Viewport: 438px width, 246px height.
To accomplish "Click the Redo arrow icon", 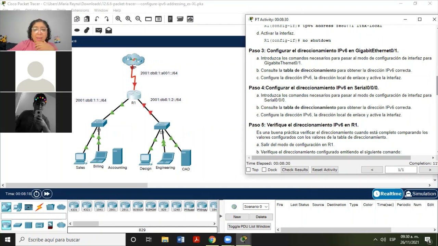I will point(107,19).
